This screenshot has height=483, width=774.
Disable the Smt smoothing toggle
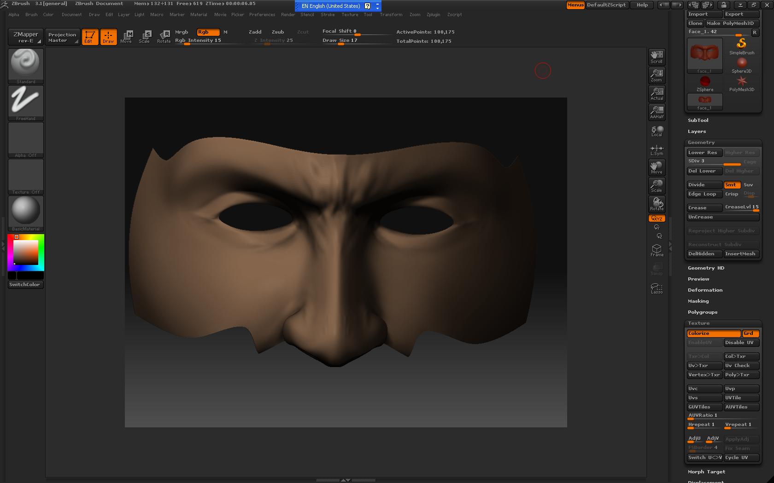(732, 185)
